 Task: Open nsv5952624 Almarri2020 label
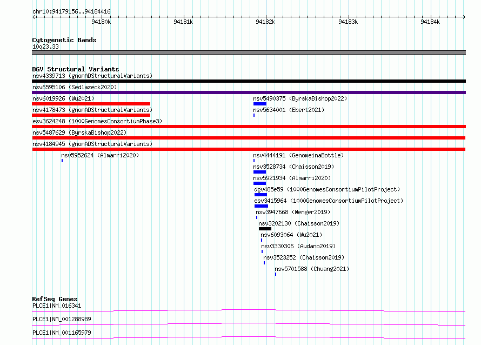tap(100, 155)
